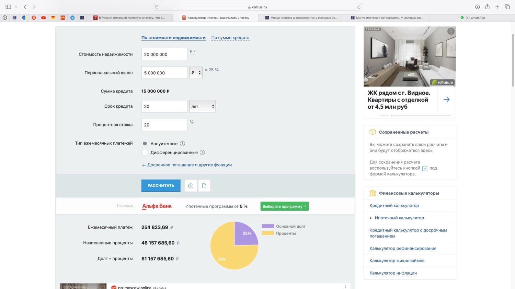Toggle the Safari sidebar
The image size is (515, 289).
[x=8, y=7]
